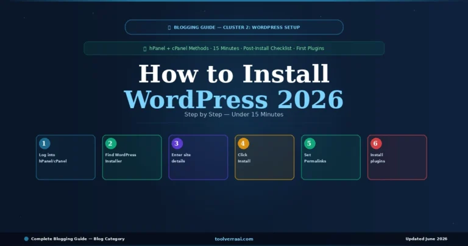Click the step 1 number circle
The height and width of the screenshot is (246, 468).
tap(44, 143)
